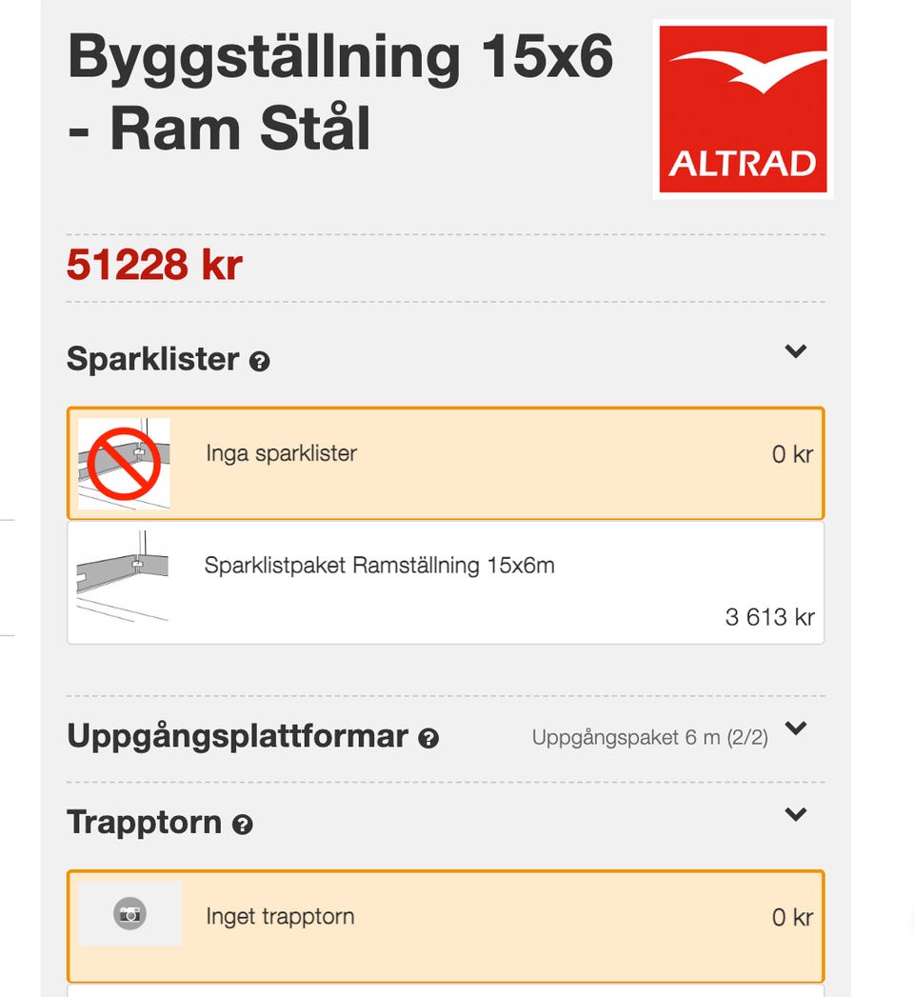Click the Sparklister section heading

pyautogui.click(x=152, y=360)
